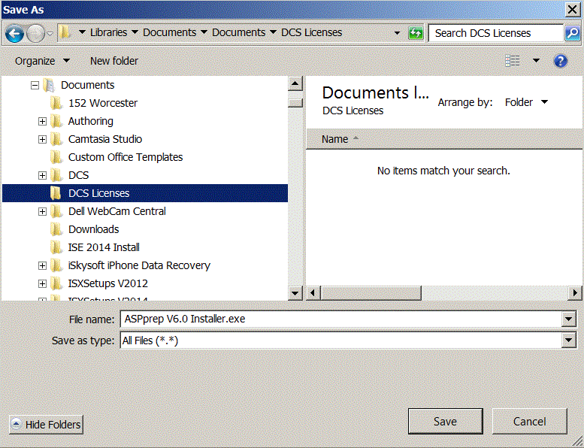Click the File name text field
584x448 pixels.
point(340,319)
